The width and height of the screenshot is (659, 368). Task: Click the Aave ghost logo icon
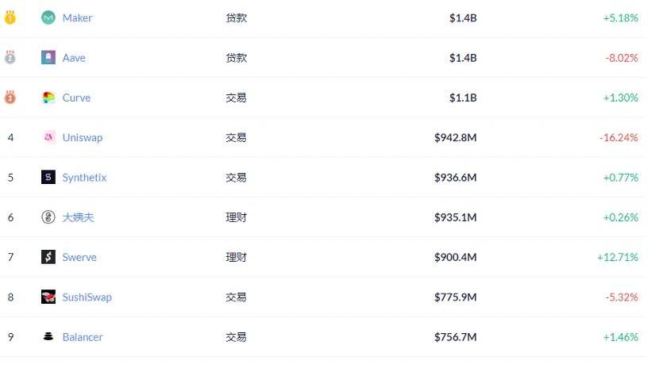48,58
